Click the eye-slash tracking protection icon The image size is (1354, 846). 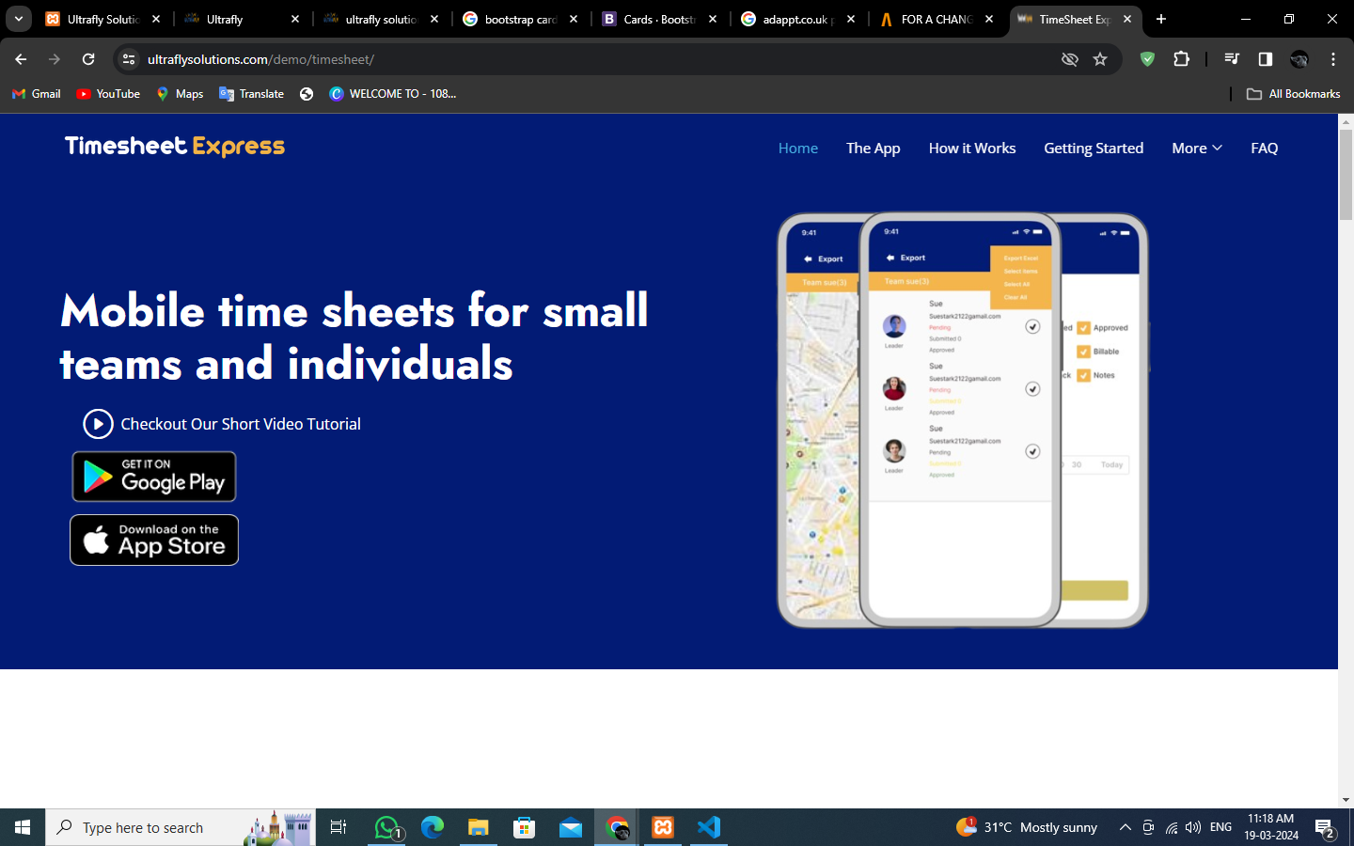tap(1069, 59)
